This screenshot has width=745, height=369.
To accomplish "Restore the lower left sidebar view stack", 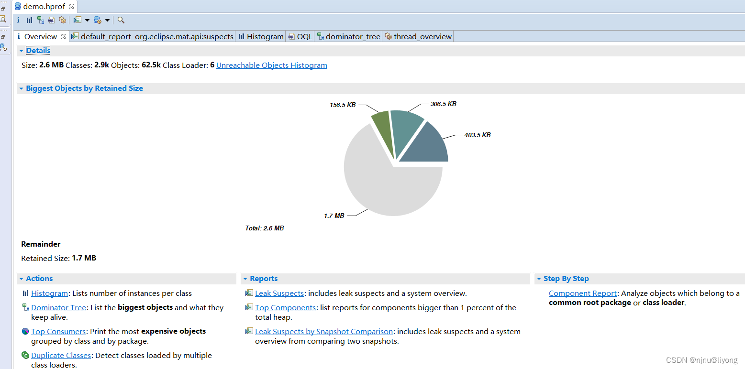I will pyautogui.click(x=3, y=37).
